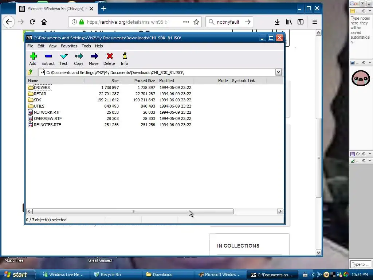The image size is (373, 280).
Task: Open the File menu in 7-Zip
Action: (x=30, y=46)
